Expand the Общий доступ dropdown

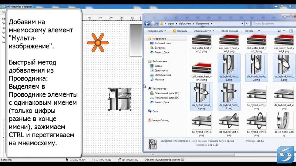tap(204, 31)
